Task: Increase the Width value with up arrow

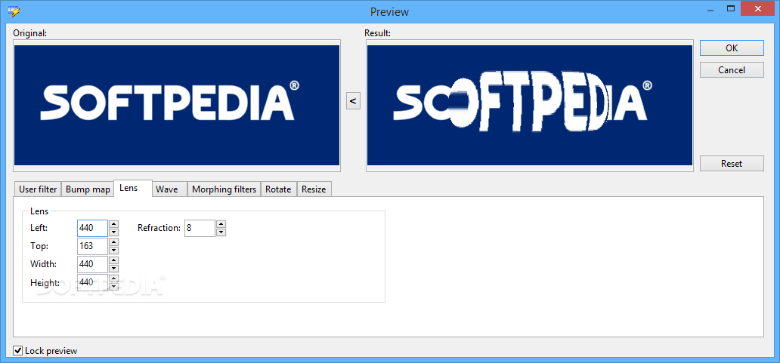Action: (x=114, y=260)
